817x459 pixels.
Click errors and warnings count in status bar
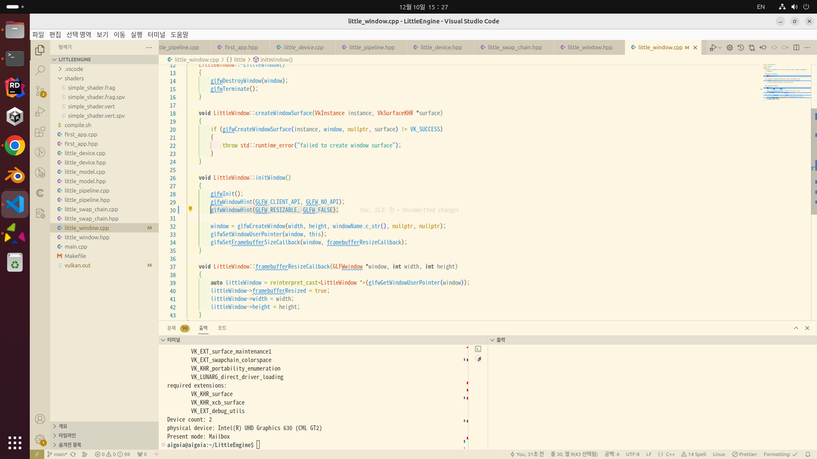click(113, 454)
